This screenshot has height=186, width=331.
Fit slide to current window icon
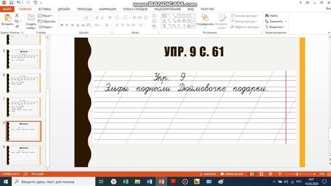(x=329, y=174)
